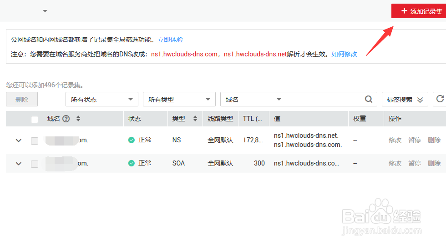
Task: Open the 如何修改 help link
Action: click(344, 54)
